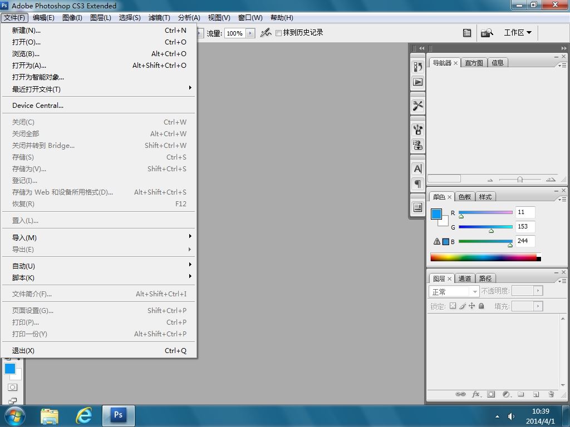This screenshot has height=427, width=570.
Task: Click the foreground color swatch in Color panel
Action: [x=436, y=214]
